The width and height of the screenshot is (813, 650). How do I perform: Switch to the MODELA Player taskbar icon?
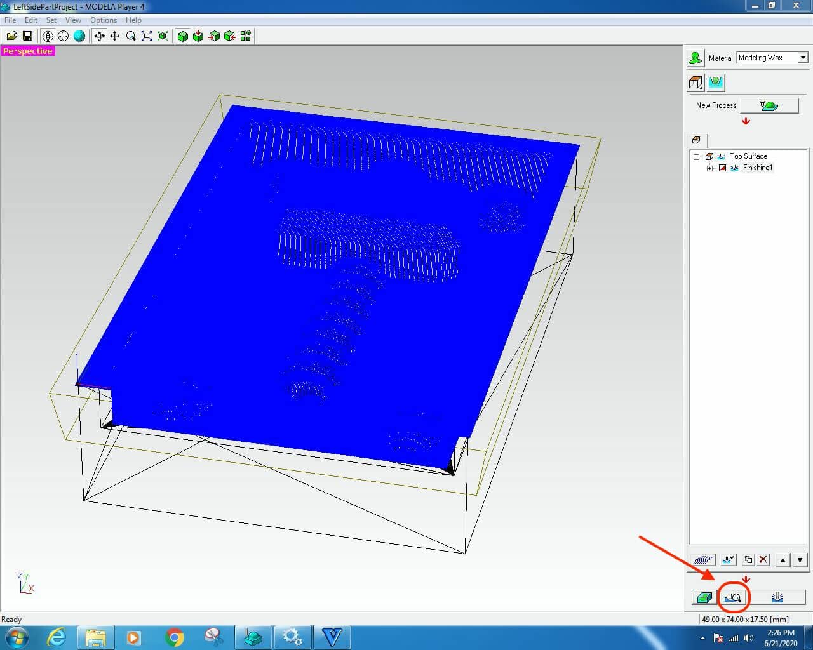253,637
